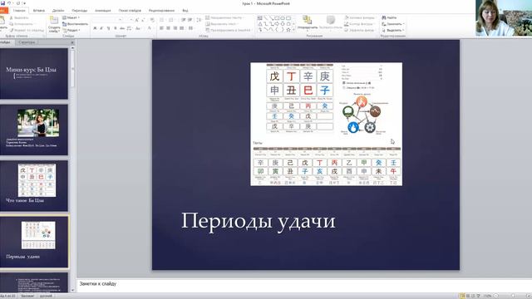Screen dimensions: 532x299
Task: Select the Что такое Ба Цзы slide thumbnail
Action: [34, 186]
